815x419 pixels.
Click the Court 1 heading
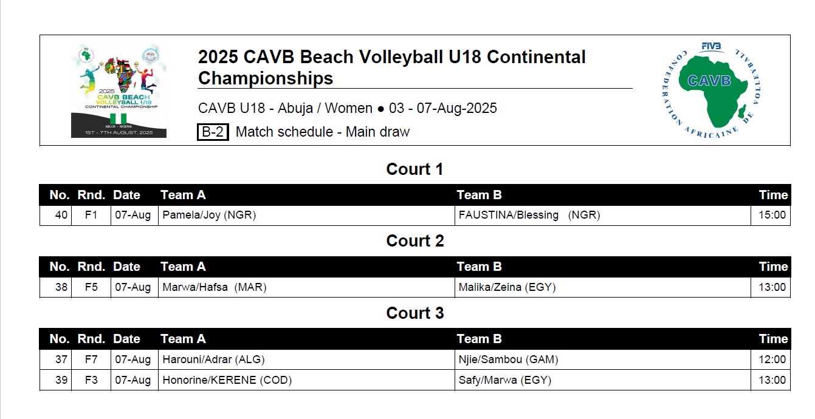(x=414, y=169)
